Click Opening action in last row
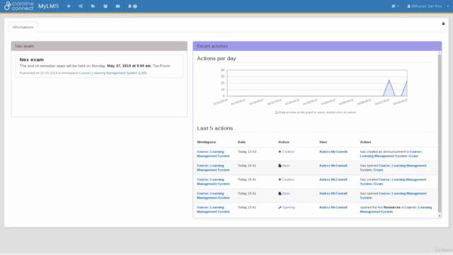Viewport: 453px width, 255px height. 289,208
